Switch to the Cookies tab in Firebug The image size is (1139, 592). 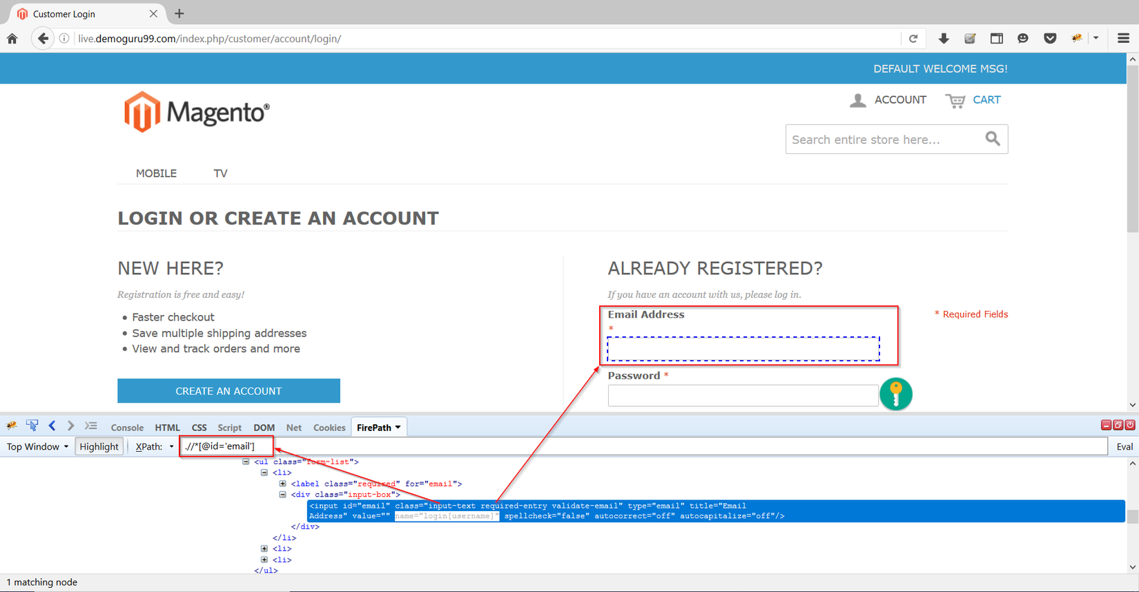[329, 428]
